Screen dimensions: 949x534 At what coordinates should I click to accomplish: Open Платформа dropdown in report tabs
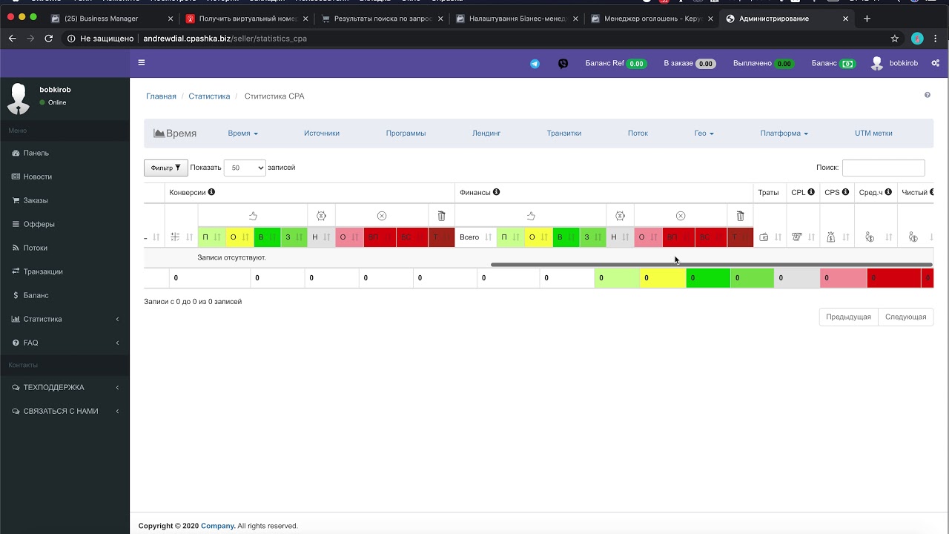(x=784, y=133)
